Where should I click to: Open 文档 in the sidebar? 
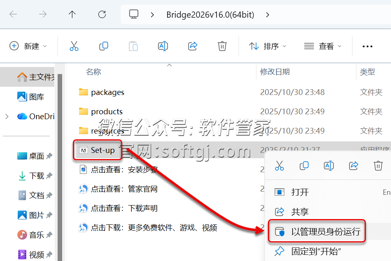click(x=30, y=196)
